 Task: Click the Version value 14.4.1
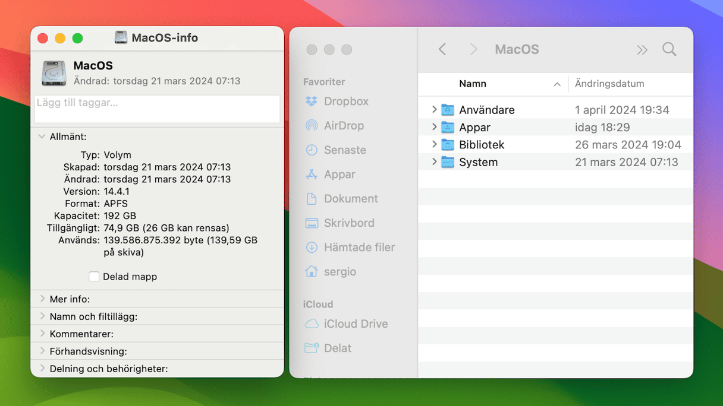tap(117, 191)
